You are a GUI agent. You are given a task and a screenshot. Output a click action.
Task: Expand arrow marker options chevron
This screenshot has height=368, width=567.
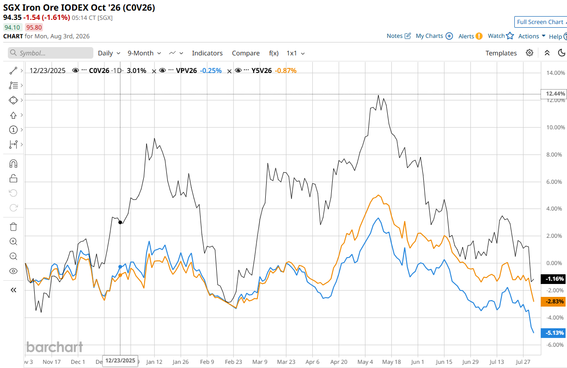pos(22,115)
